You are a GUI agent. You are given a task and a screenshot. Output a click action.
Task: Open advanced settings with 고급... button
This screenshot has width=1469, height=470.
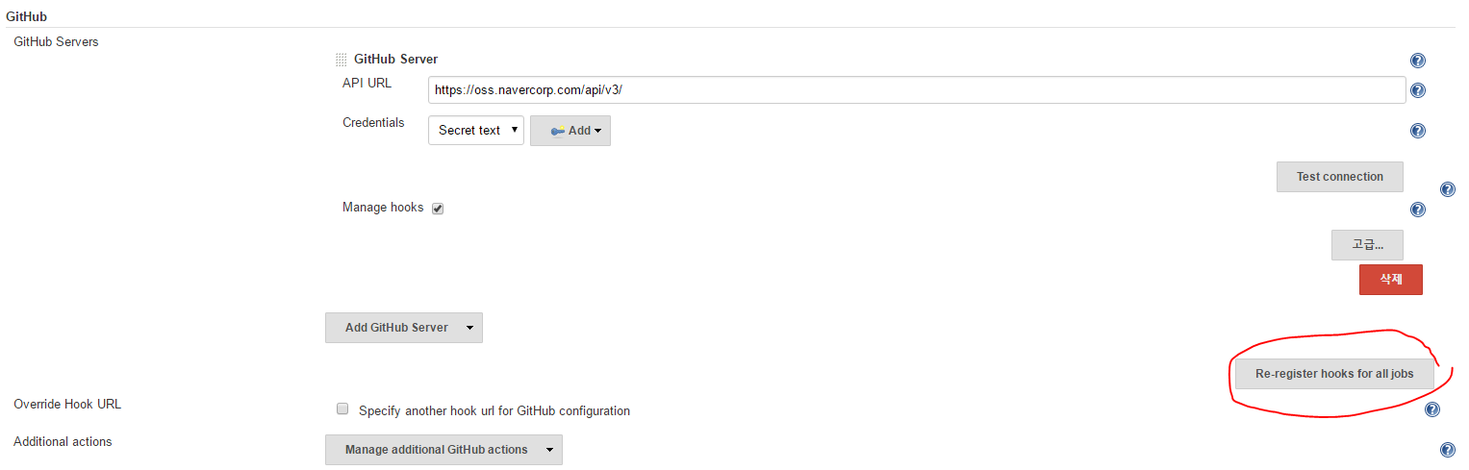click(x=1367, y=245)
